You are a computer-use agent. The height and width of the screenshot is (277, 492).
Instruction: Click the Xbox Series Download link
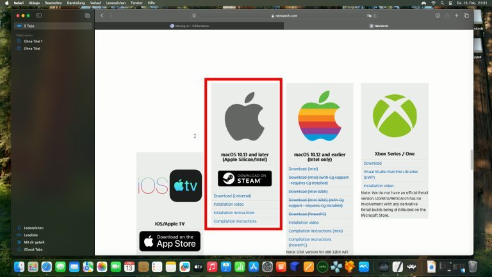click(x=372, y=164)
